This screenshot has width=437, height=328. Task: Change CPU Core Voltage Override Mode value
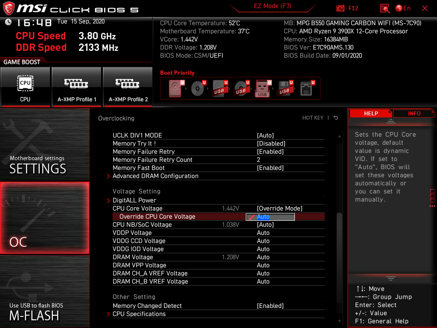coord(280,208)
